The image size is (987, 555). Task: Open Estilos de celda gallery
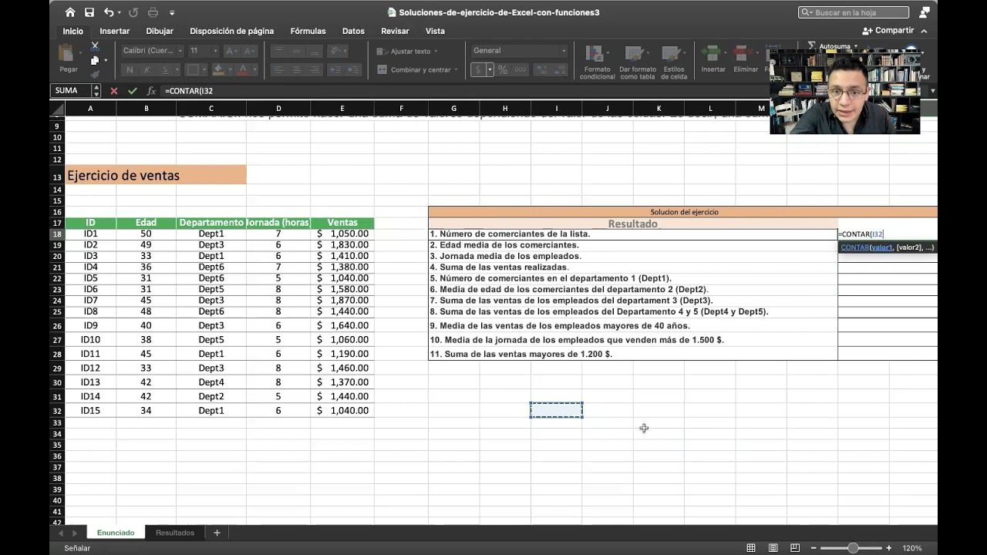[673, 62]
